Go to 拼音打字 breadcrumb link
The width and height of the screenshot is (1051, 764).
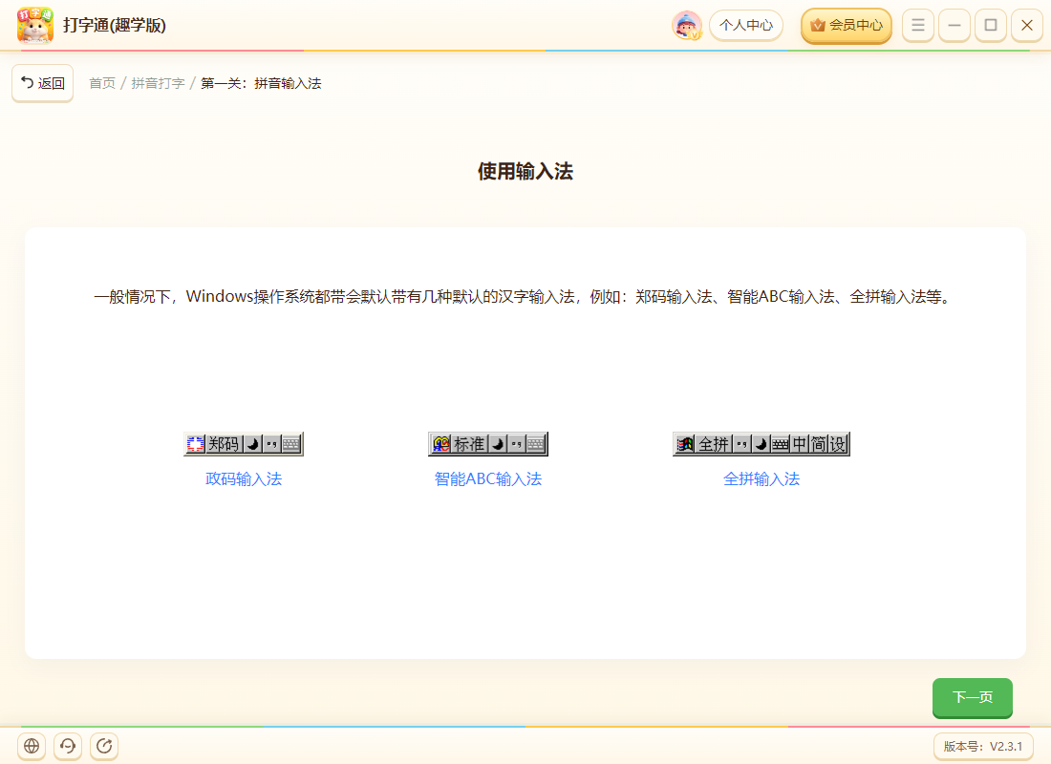(159, 83)
